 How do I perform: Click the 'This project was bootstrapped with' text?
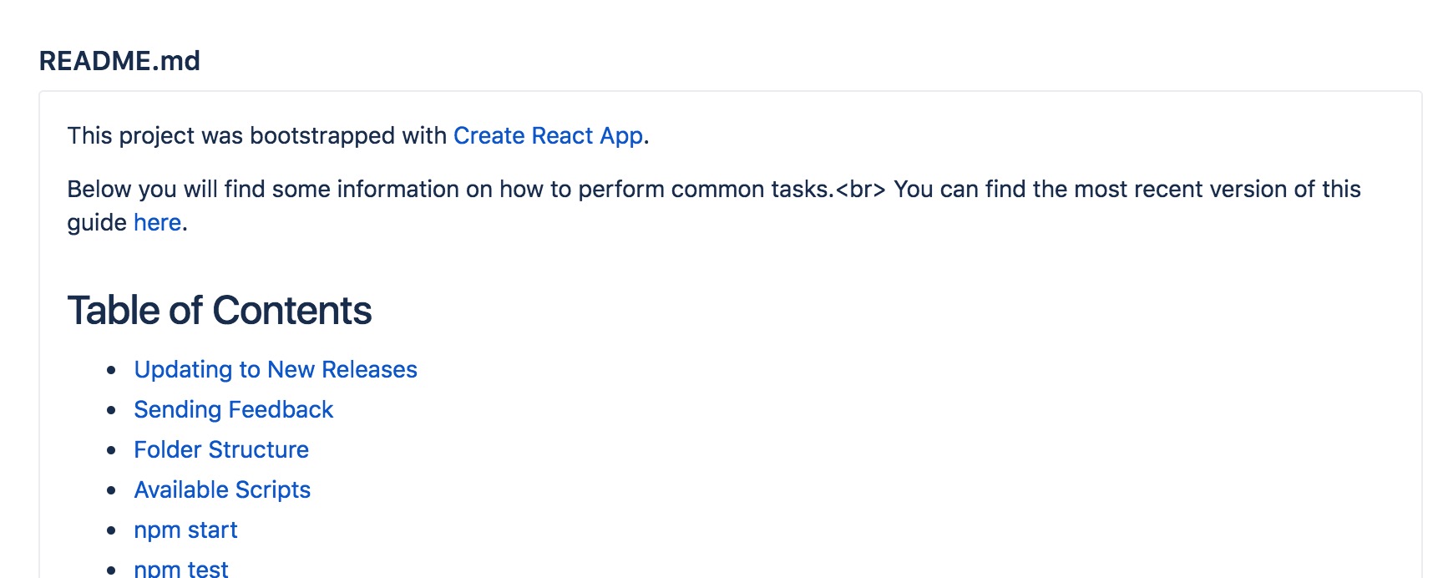click(257, 136)
